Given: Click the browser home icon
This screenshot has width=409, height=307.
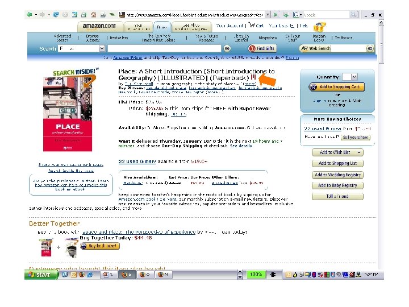Looking at the screenshot, I should click(x=93, y=15).
